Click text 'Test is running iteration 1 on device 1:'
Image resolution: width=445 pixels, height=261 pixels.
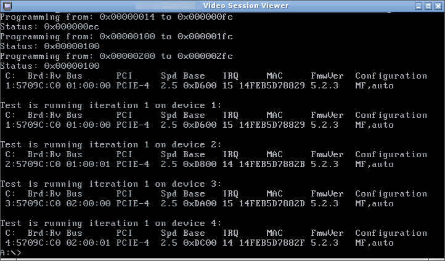[x=111, y=106]
